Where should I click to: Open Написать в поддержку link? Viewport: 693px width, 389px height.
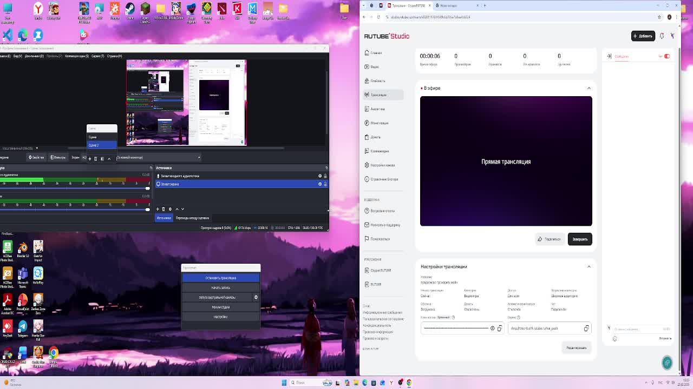[x=382, y=225]
